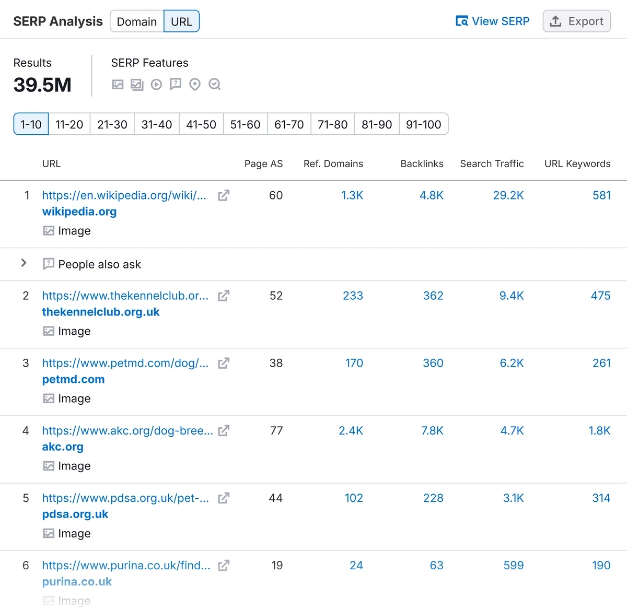The height and width of the screenshot is (610, 627).
Task: Open purina URL external link icon
Action: 224,565
